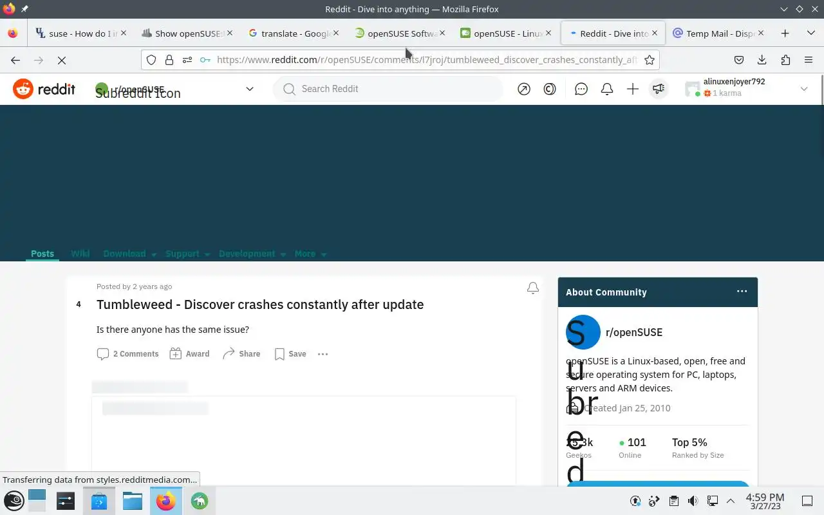Open the saved-logins key icon in address bar
This screenshot has width=824, height=515.
(x=205, y=60)
